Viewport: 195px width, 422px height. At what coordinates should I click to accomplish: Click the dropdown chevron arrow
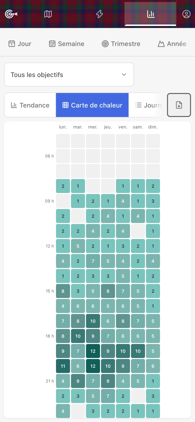pos(124,74)
